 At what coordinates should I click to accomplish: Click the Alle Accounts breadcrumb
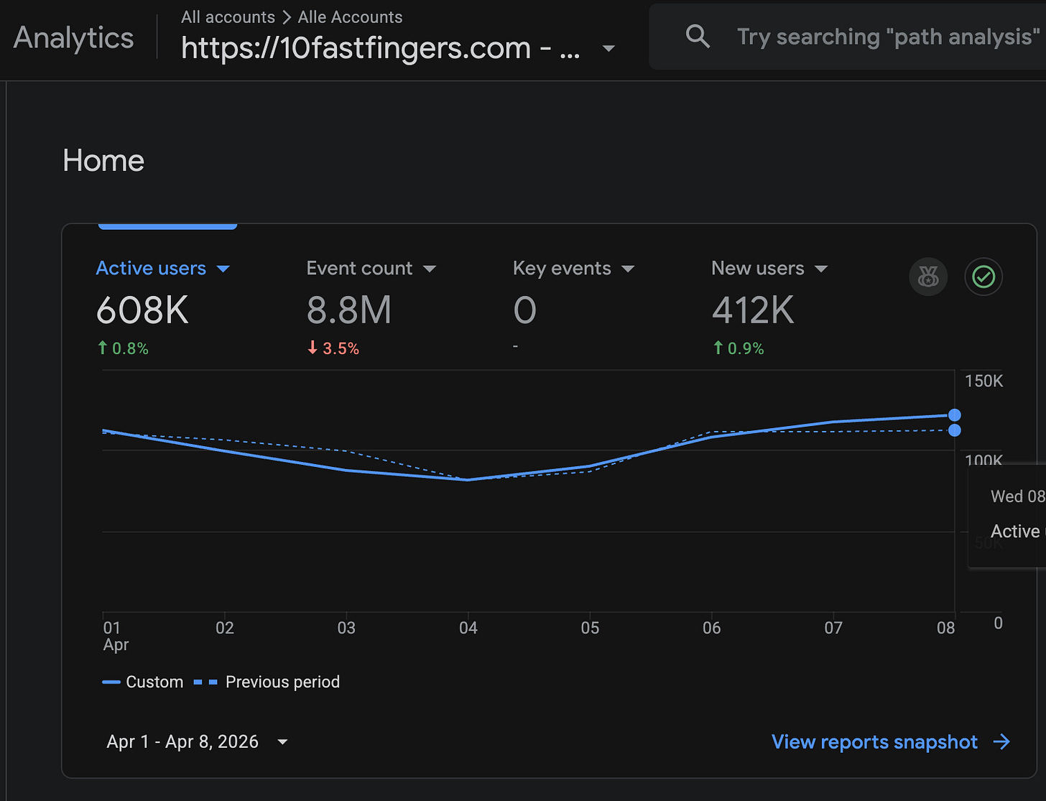(350, 17)
